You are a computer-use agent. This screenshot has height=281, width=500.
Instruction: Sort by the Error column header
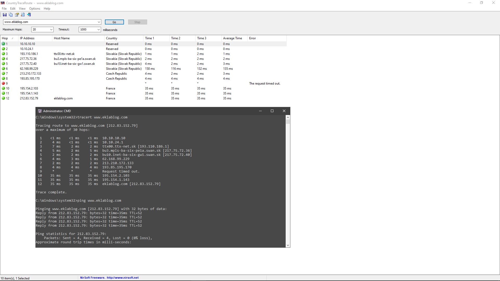267,38
